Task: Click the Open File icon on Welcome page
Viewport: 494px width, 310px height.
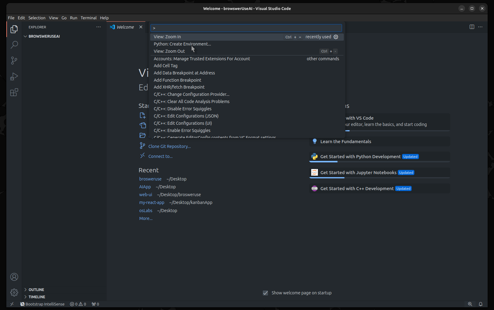Action: coord(143,125)
